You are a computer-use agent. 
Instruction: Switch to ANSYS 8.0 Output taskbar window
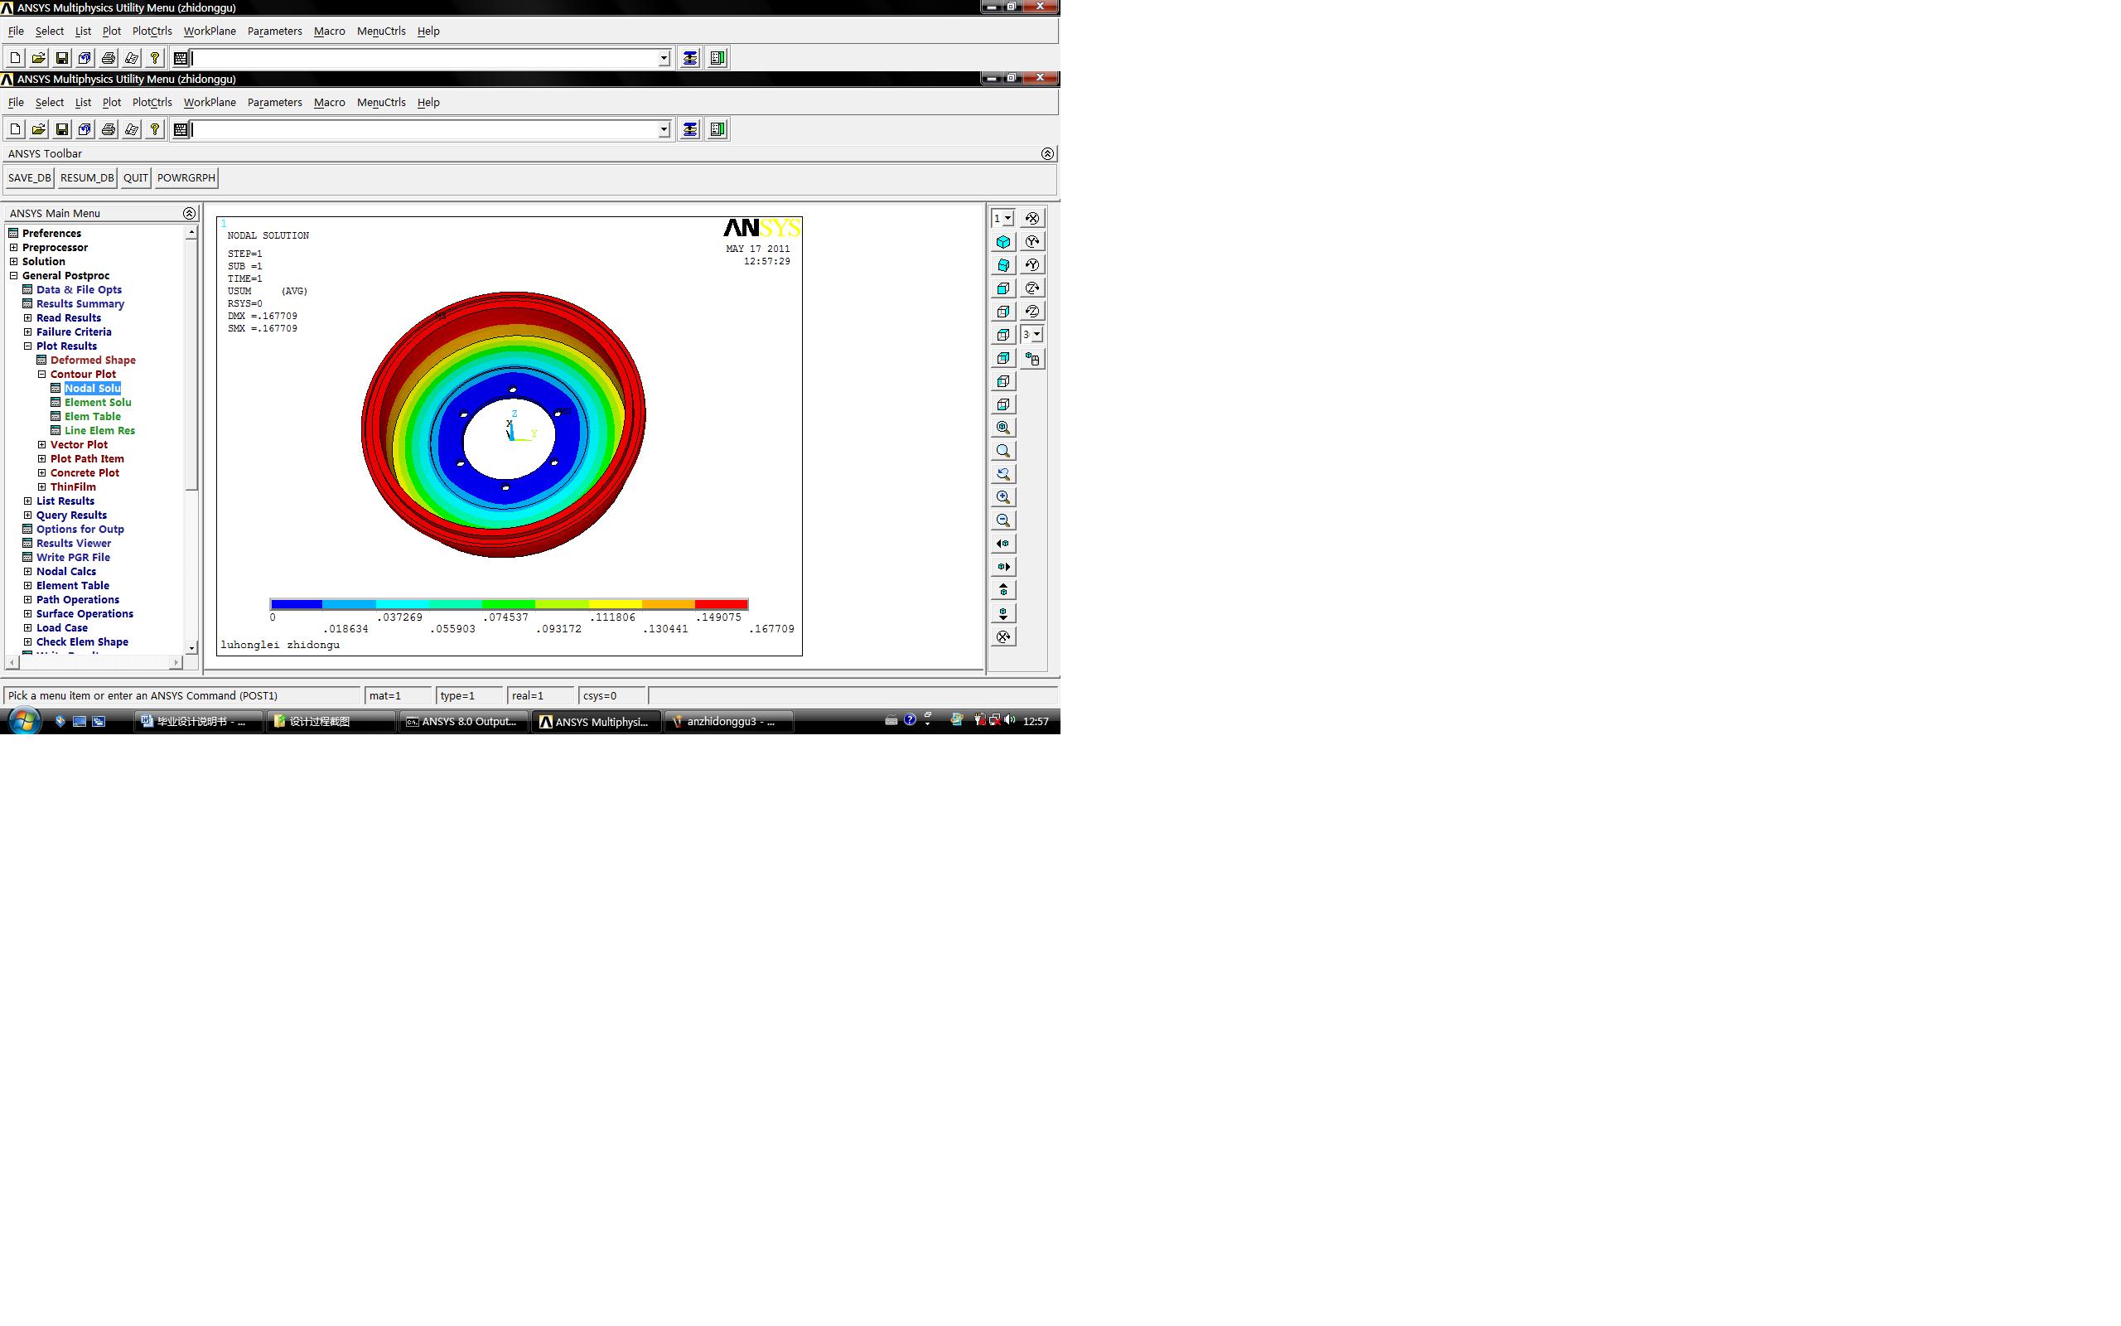463,722
